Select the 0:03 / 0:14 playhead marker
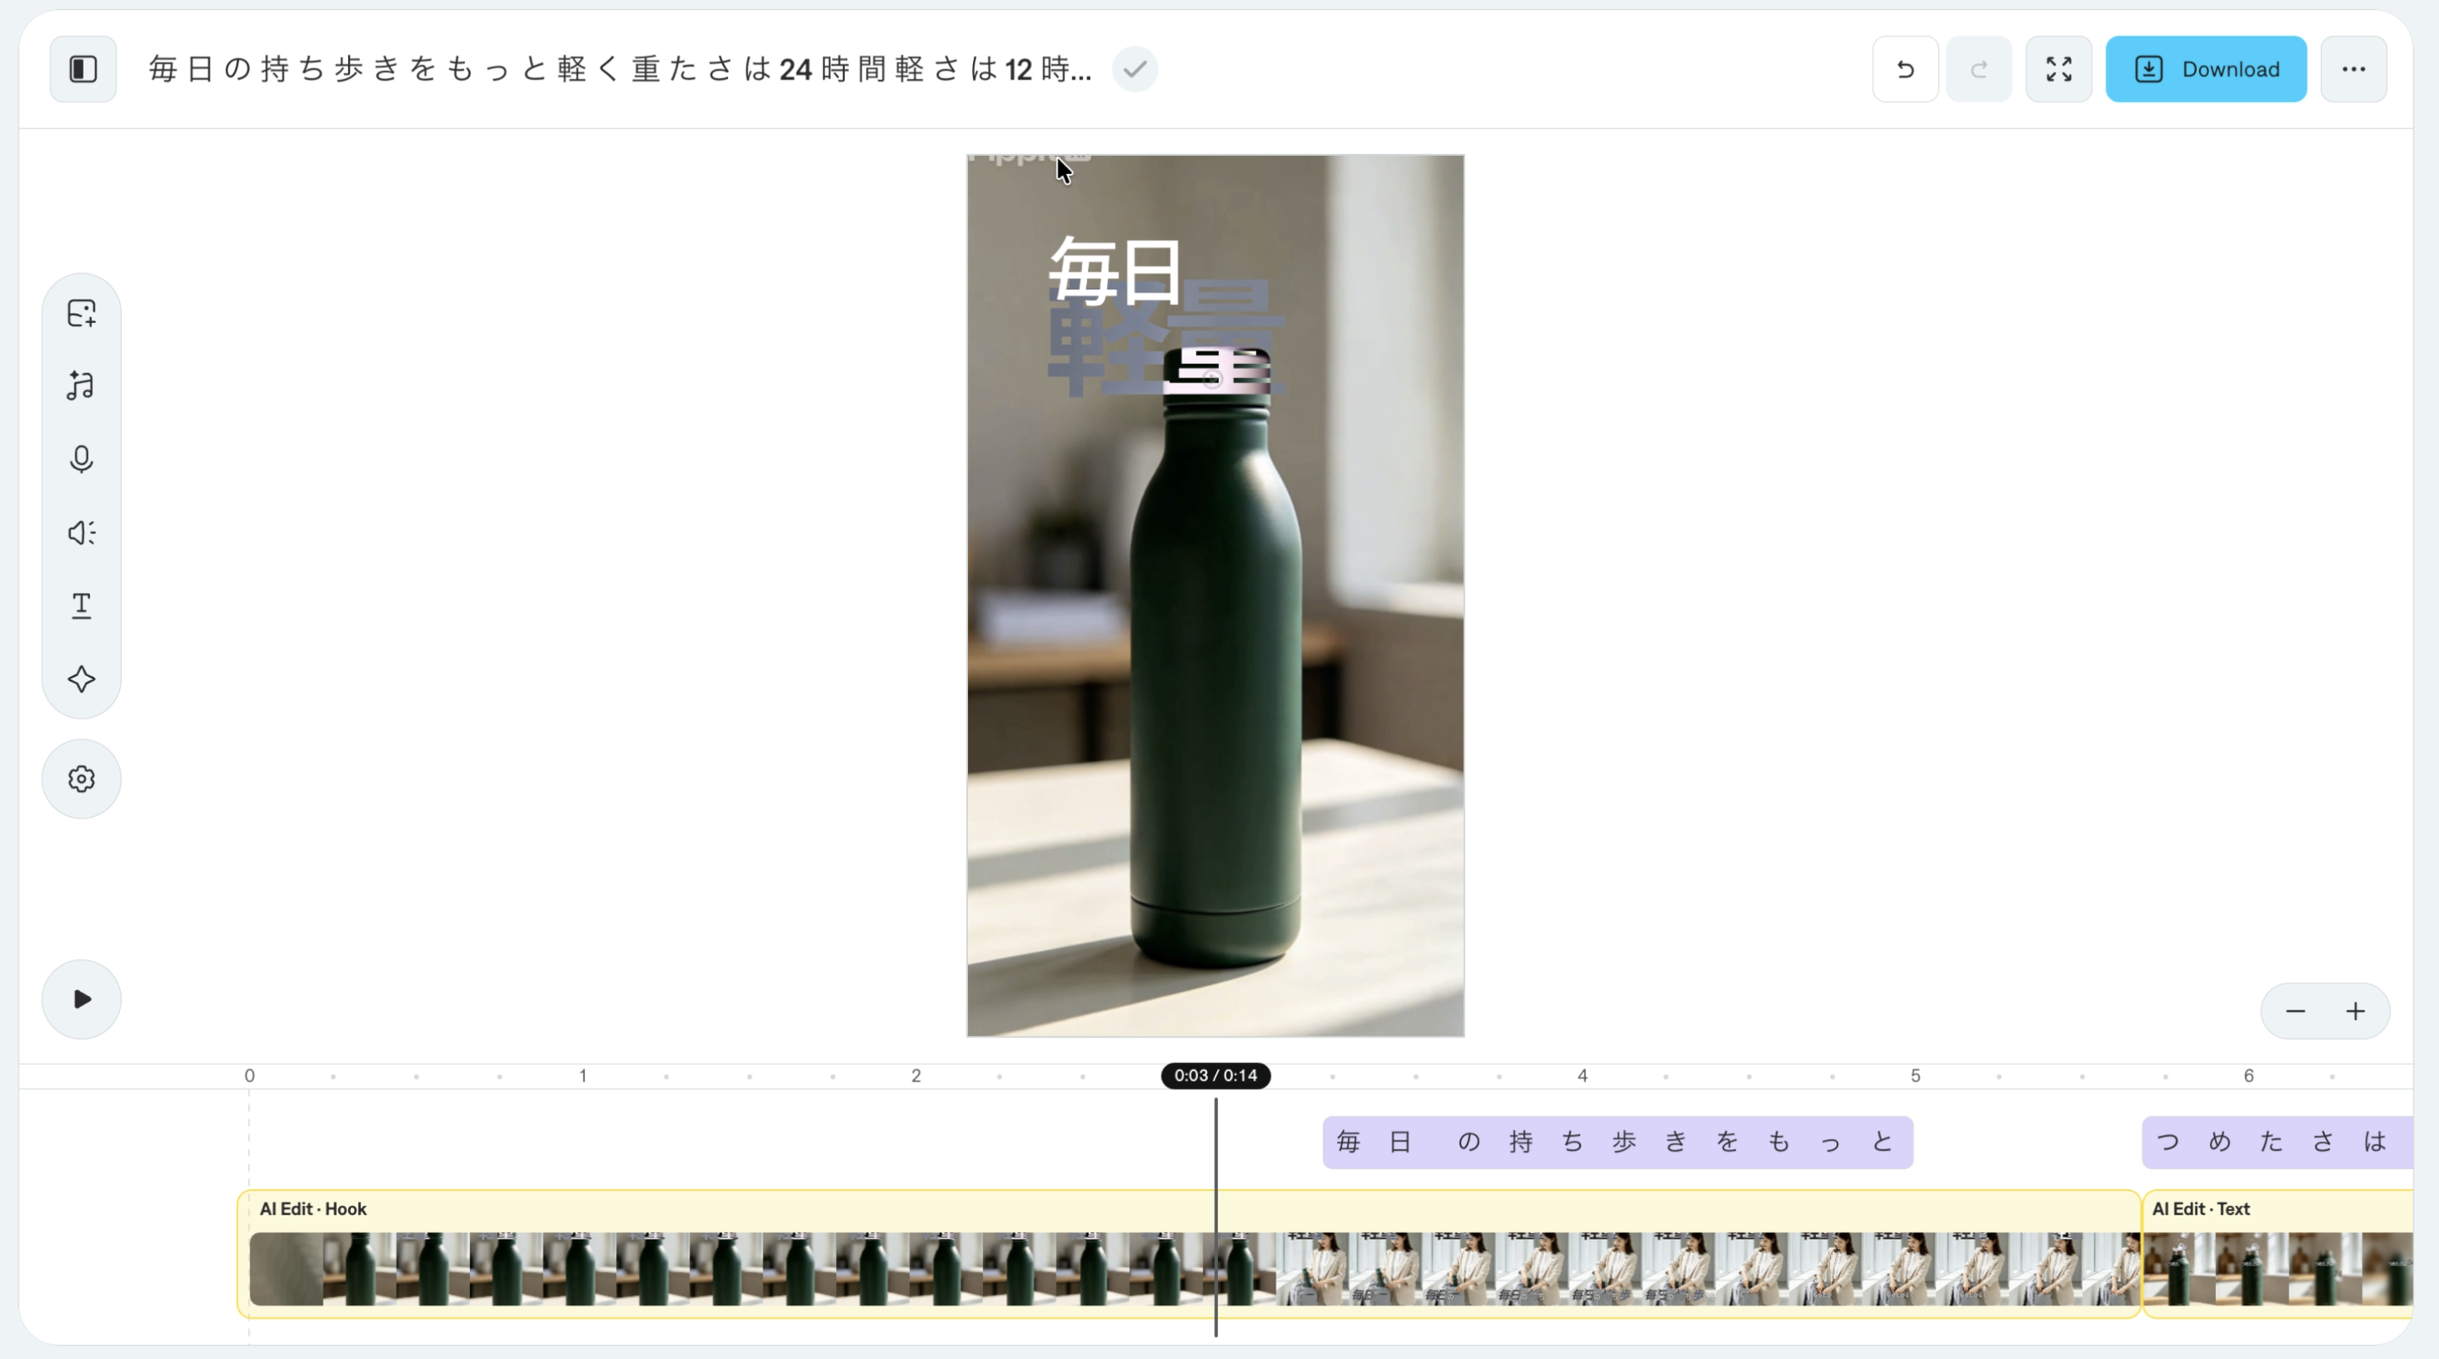Viewport: 2439px width, 1359px height. [1215, 1076]
